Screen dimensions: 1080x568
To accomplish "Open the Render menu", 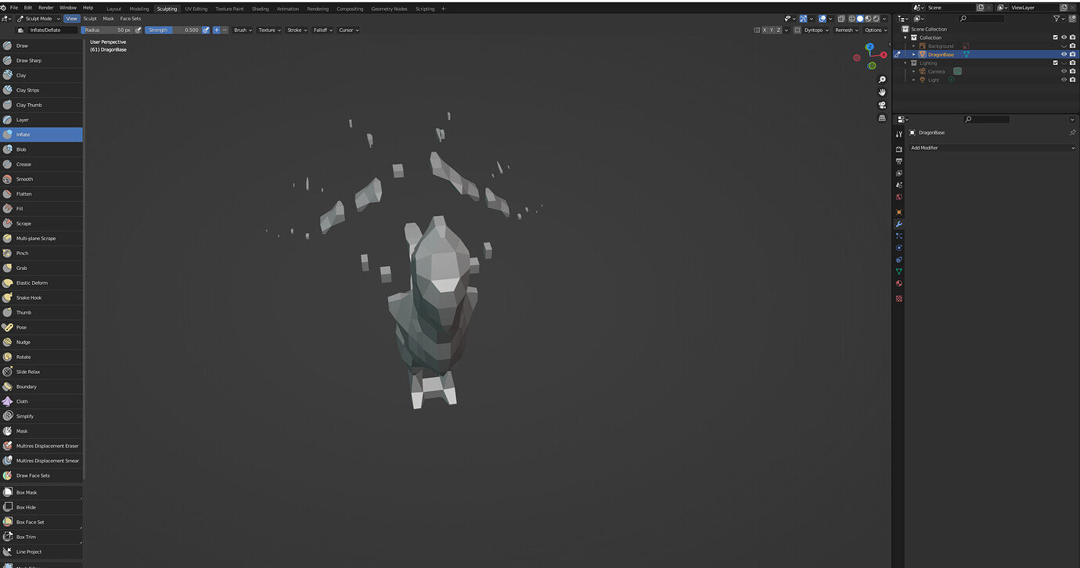I will (x=46, y=7).
